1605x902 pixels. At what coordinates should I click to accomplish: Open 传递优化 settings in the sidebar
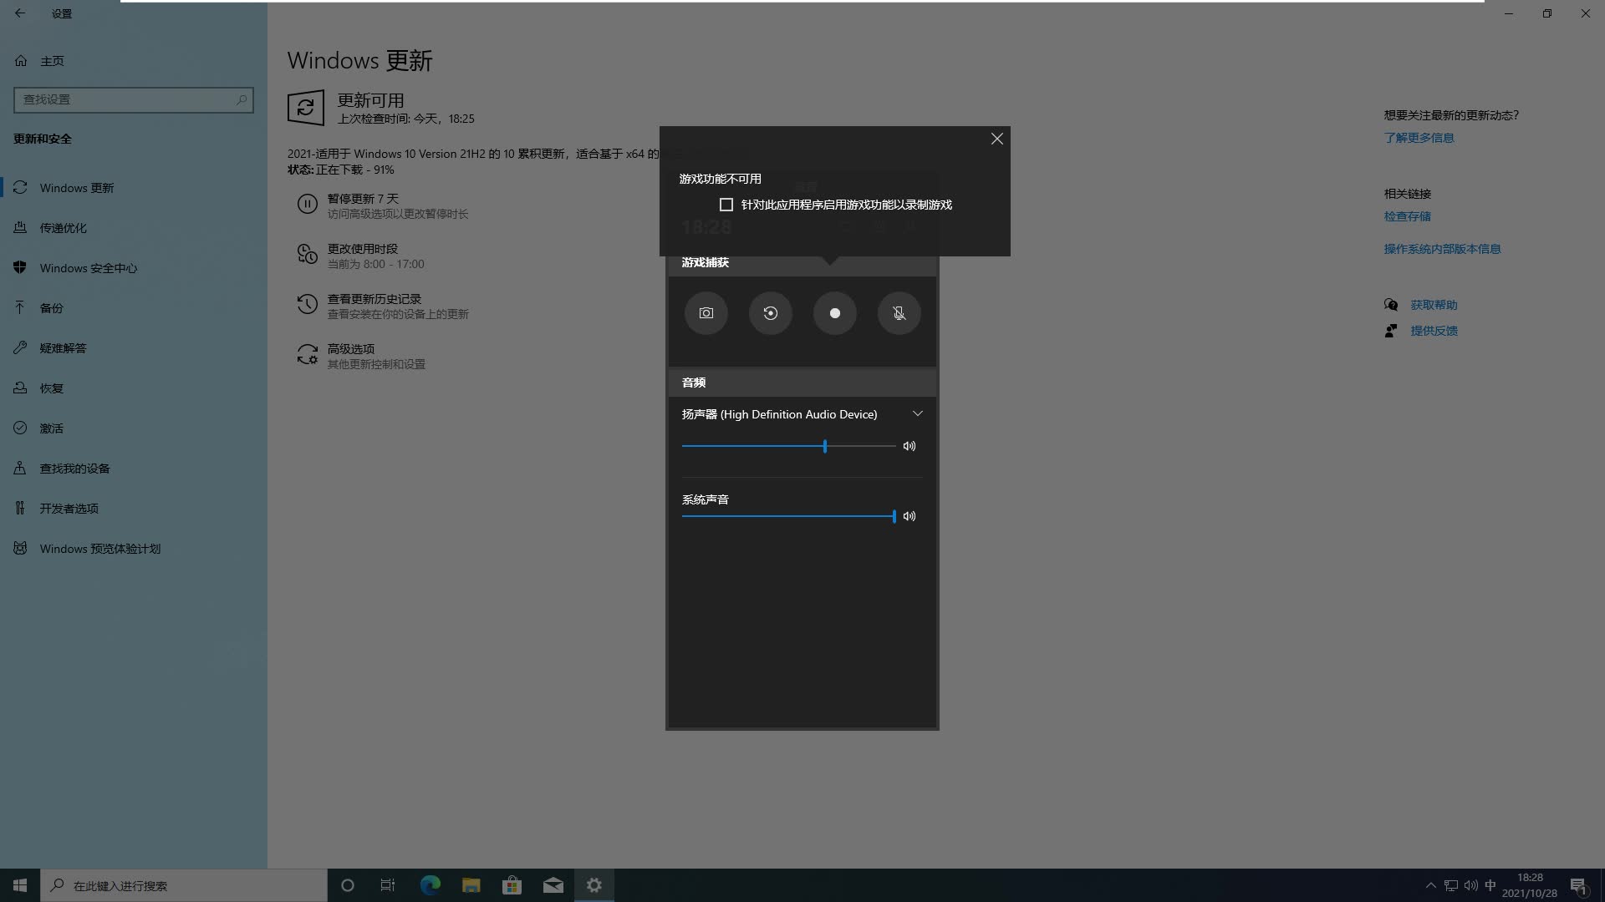click(x=64, y=227)
